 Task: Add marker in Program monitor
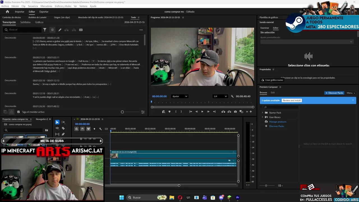click(169, 112)
